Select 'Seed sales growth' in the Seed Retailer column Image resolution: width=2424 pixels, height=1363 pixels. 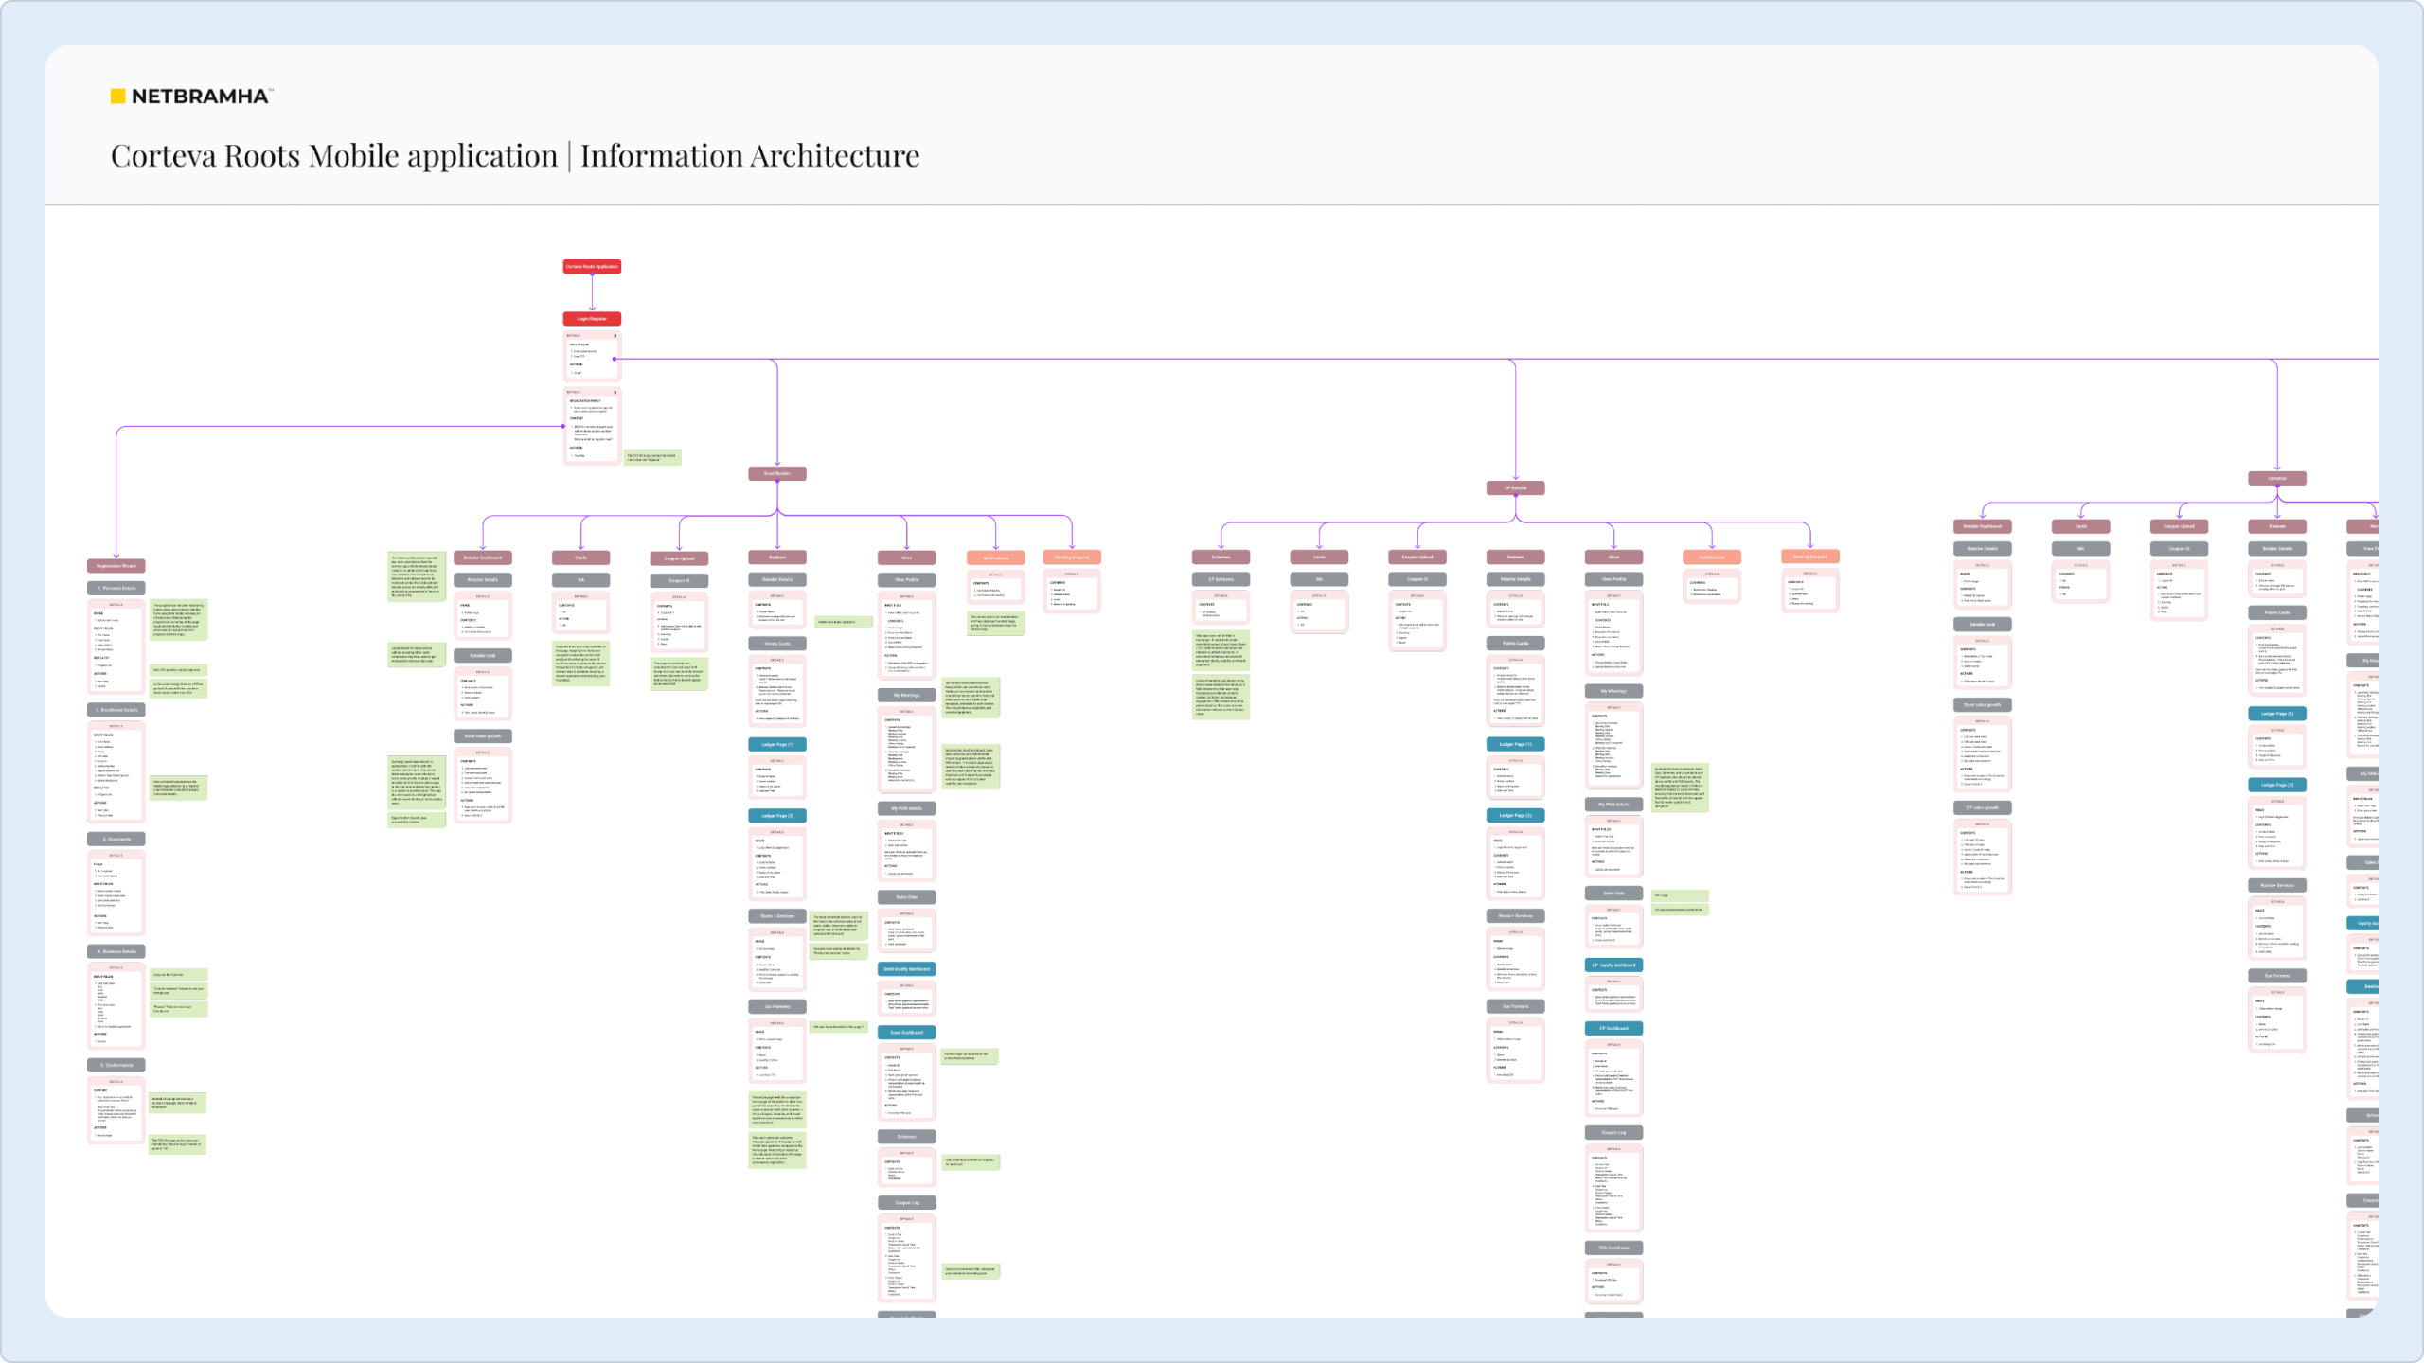click(483, 735)
